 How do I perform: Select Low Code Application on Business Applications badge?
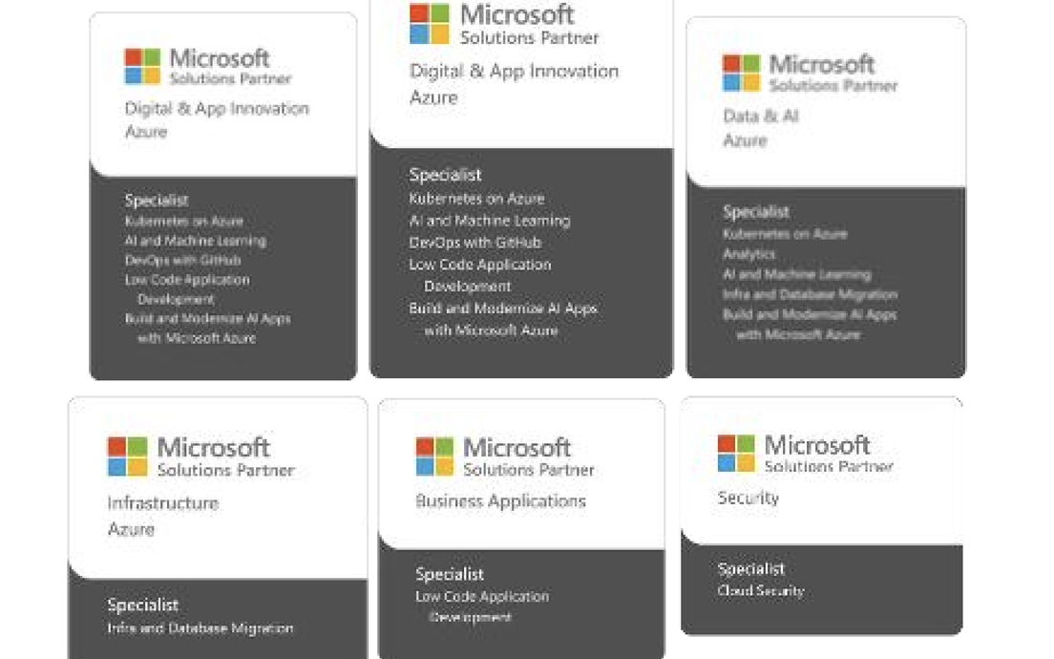click(481, 596)
